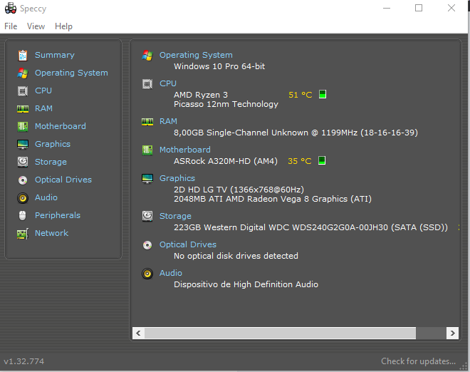Viewport: 470px width, 372px height.
Task: Click the Graphics monitor icon in sidebar
Action: (x=23, y=144)
